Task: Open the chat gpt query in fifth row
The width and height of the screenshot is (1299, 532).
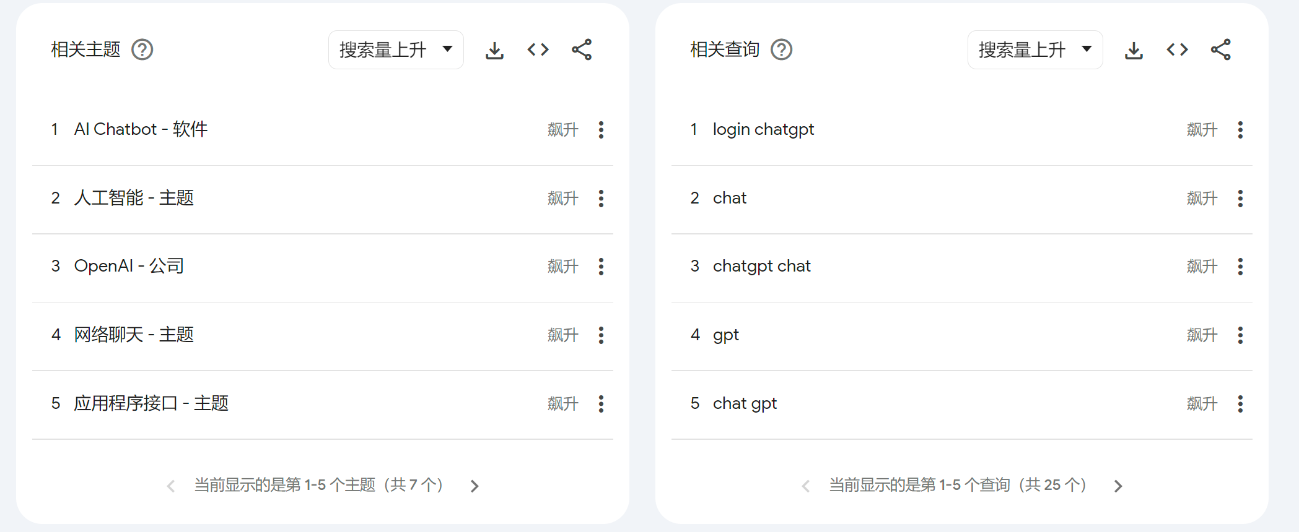Action: pos(745,403)
